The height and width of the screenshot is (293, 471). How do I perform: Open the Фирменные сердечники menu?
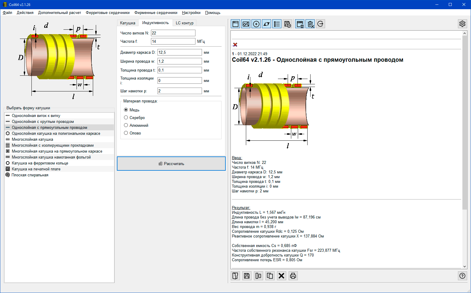(156, 13)
